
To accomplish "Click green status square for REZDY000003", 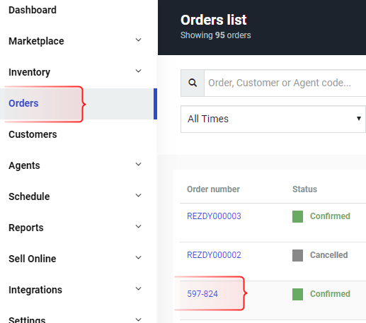I will point(297,216).
